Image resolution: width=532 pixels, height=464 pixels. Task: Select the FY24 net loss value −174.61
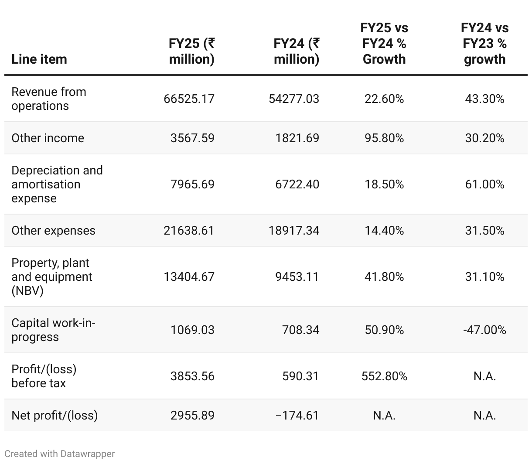click(297, 416)
